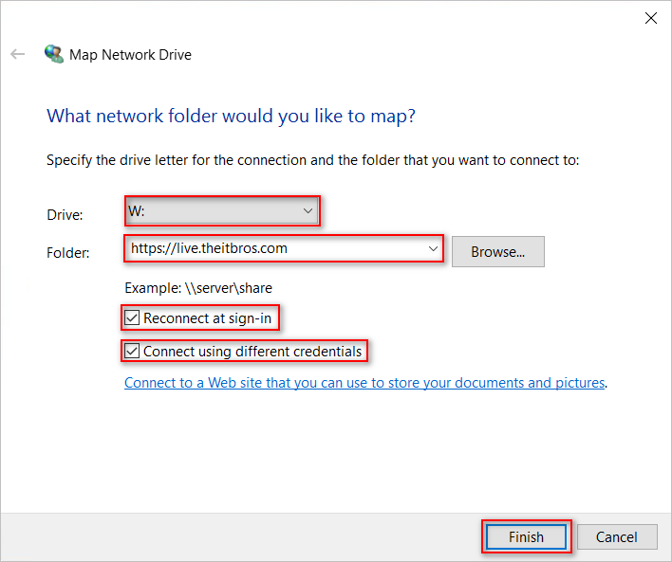Click the 'Map Network Drive' title text
Image resolution: width=672 pixels, height=562 pixels.
(130, 55)
